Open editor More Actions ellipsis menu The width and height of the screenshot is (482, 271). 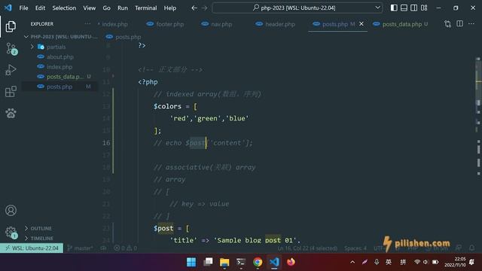[x=471, y=23]
